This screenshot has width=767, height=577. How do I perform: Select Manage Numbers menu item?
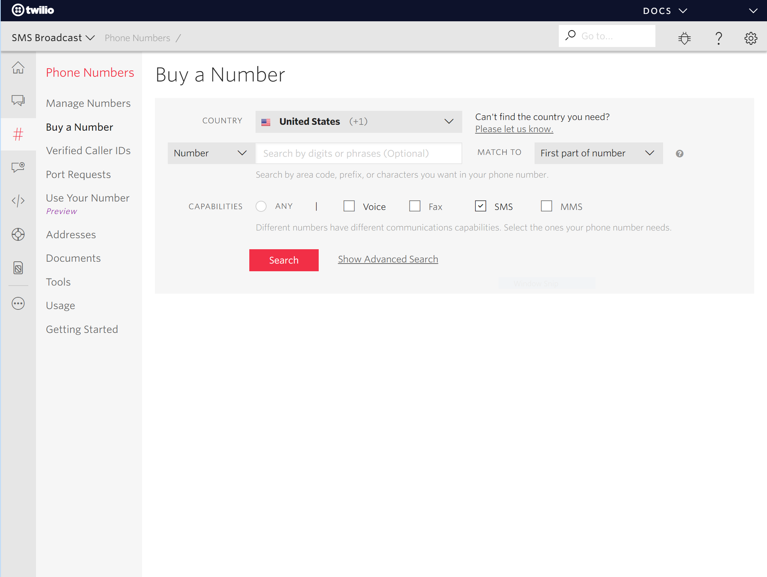88,103
